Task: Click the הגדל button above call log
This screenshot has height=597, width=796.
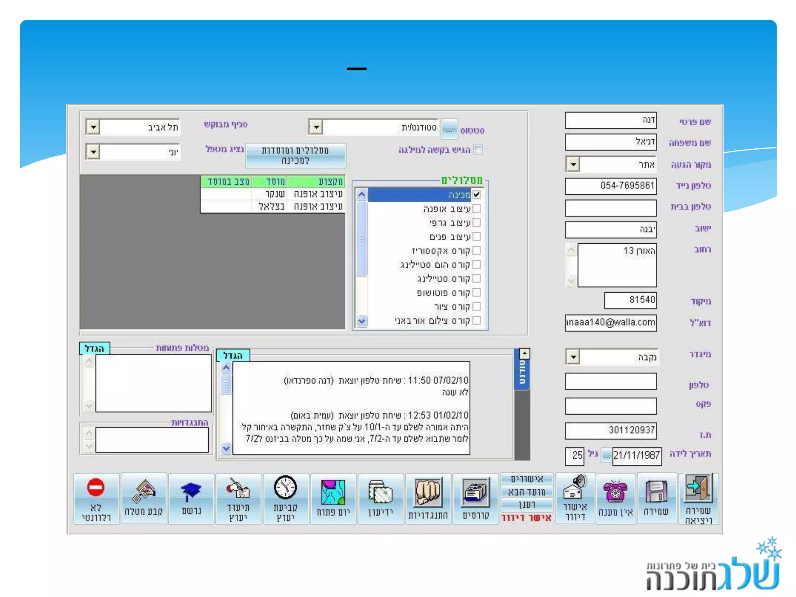Action: pos(233,355)
